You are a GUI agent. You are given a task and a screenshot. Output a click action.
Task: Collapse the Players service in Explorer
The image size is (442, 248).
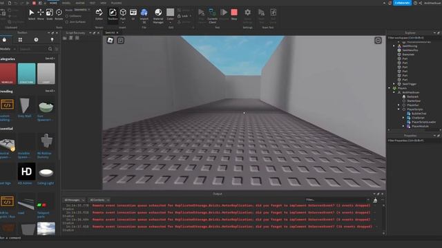click(390, 88)
